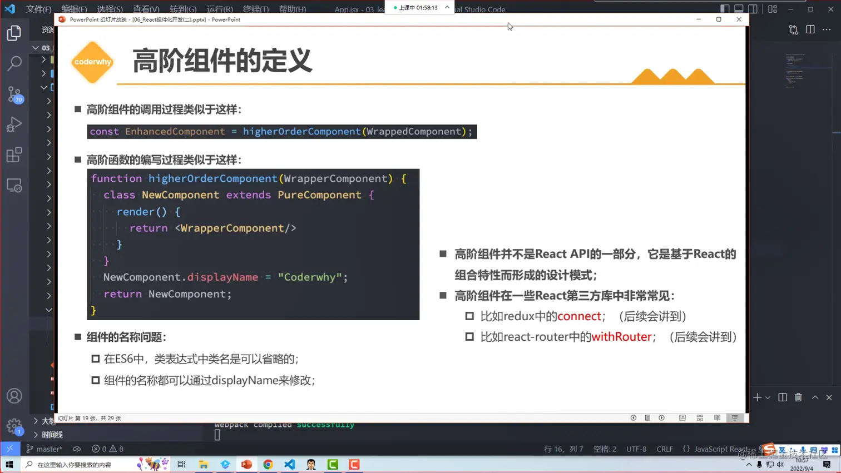
Task: Open see all slides icon in slideshow bar
Action: (647, 418)
